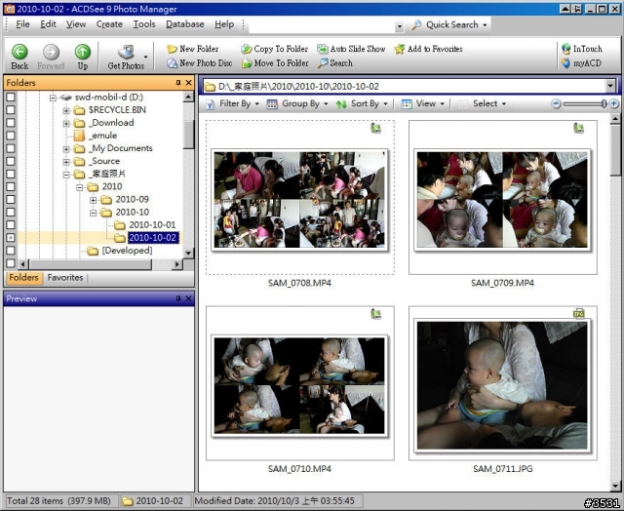
Task: Expand the _Download tree node
Action: pos(66,124)
